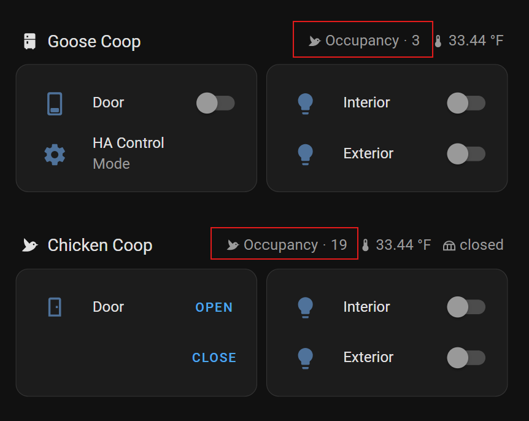Click the HA Control gear icon
Image resolution: width=529 pixels, height=421 pixels.
[x=55, y=155]
